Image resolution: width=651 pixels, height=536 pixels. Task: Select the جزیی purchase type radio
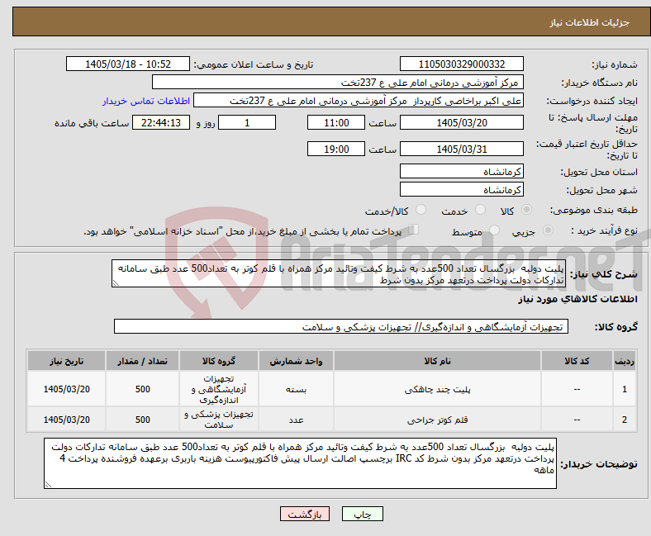548,230
